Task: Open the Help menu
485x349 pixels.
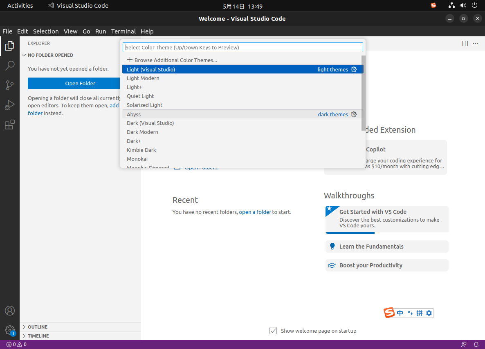Action: (x=147, y=31)
